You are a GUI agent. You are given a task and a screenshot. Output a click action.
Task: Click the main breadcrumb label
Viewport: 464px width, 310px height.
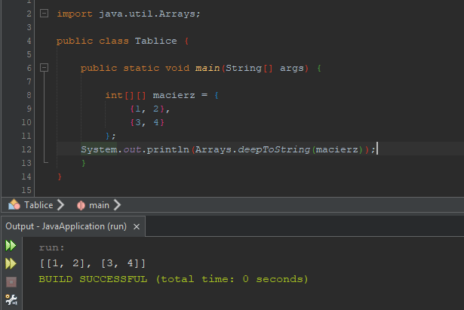(x=100, y=204)
